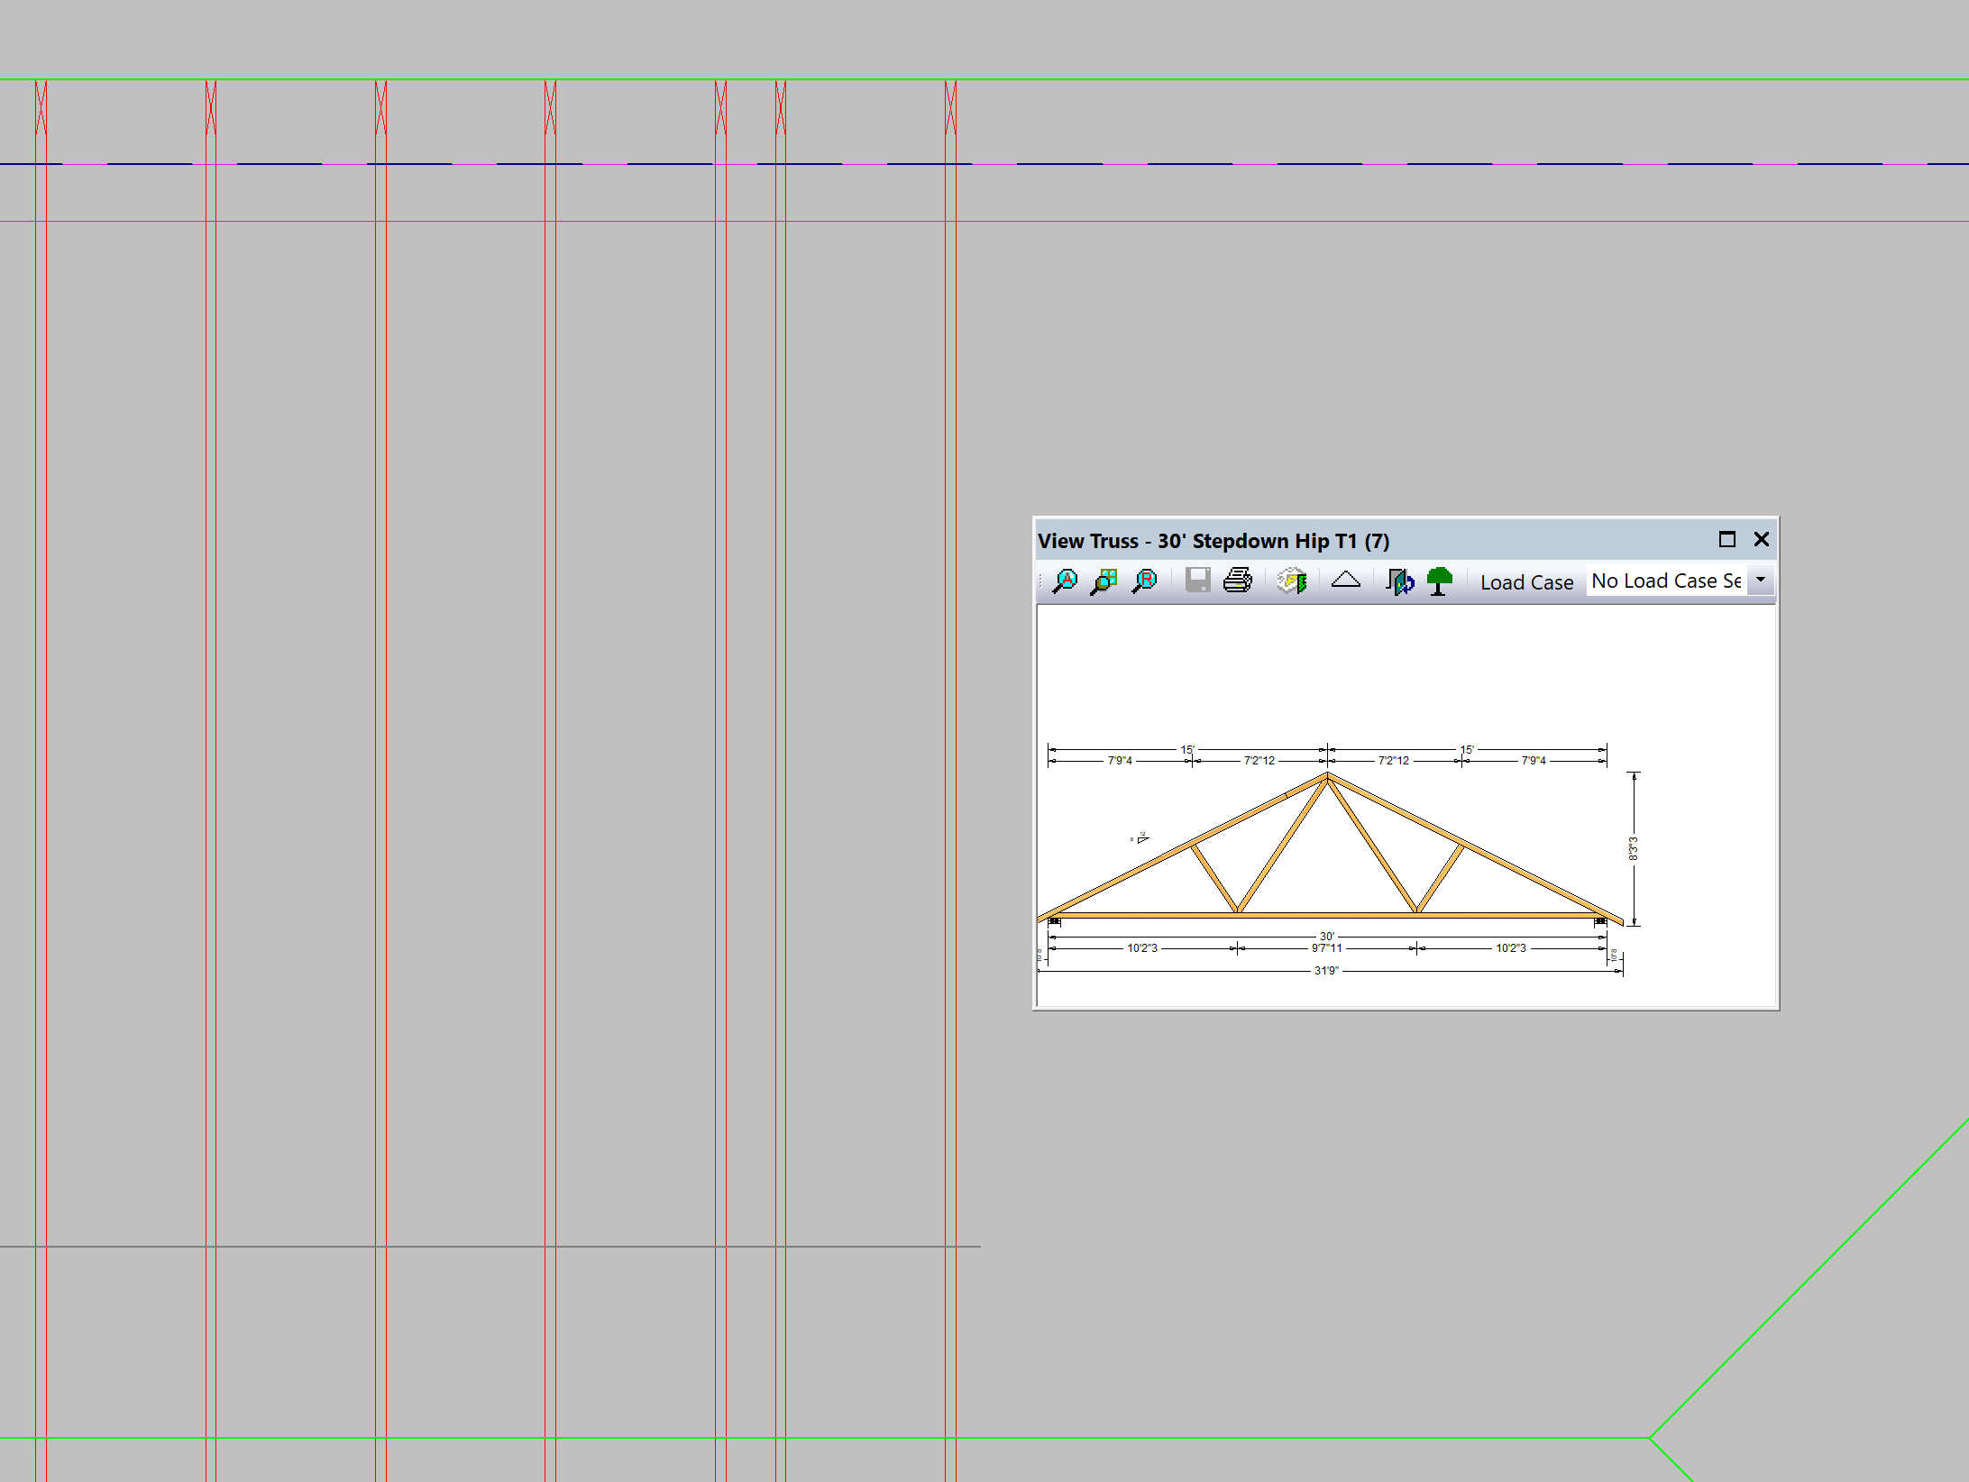Click the green tree icon

(x=1440, y=581)
